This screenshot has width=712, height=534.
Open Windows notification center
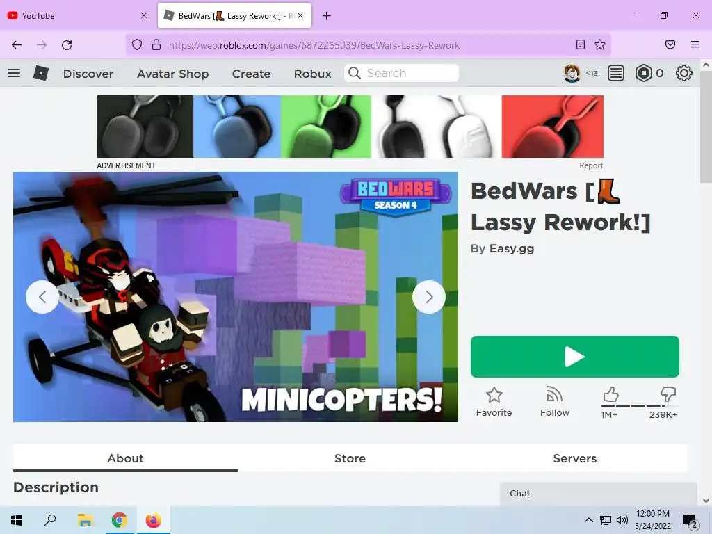[x=690, y=521]
